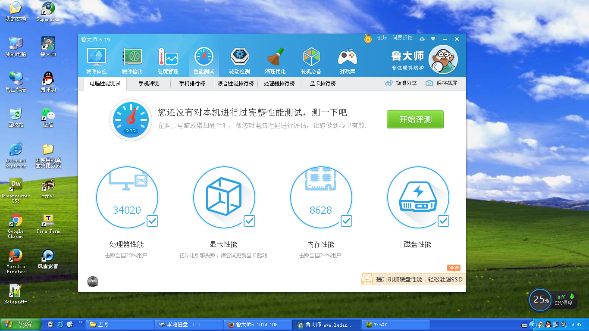
Task: Click the speedometer gauge icon with ???
Action: click(x=131, y=120)
